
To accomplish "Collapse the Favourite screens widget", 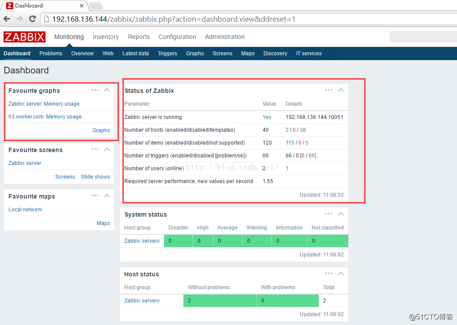I will [x=107, y=149].
